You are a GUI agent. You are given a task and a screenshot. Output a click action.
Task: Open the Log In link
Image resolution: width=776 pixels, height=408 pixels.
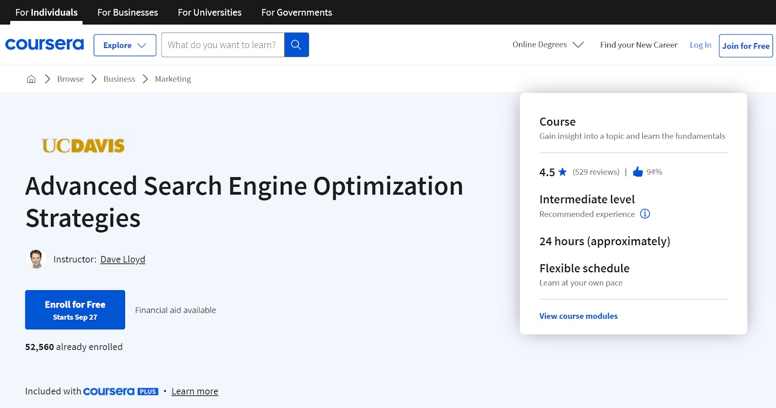[x=700, y=45]
